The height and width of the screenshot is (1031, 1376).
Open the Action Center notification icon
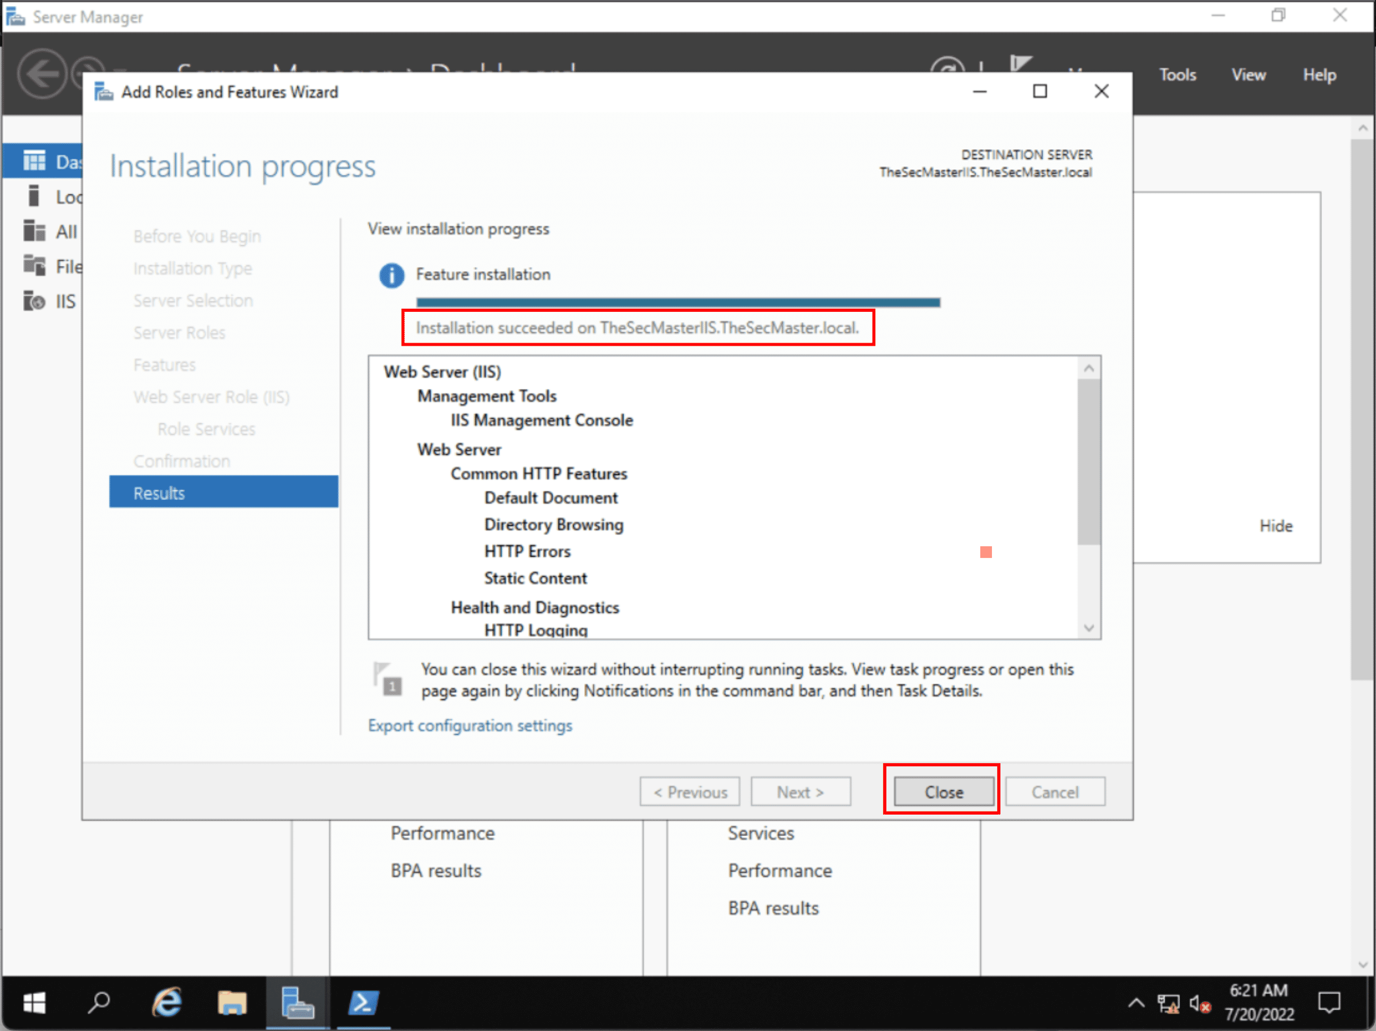pyautogui.click(x=1329, y=1002)
